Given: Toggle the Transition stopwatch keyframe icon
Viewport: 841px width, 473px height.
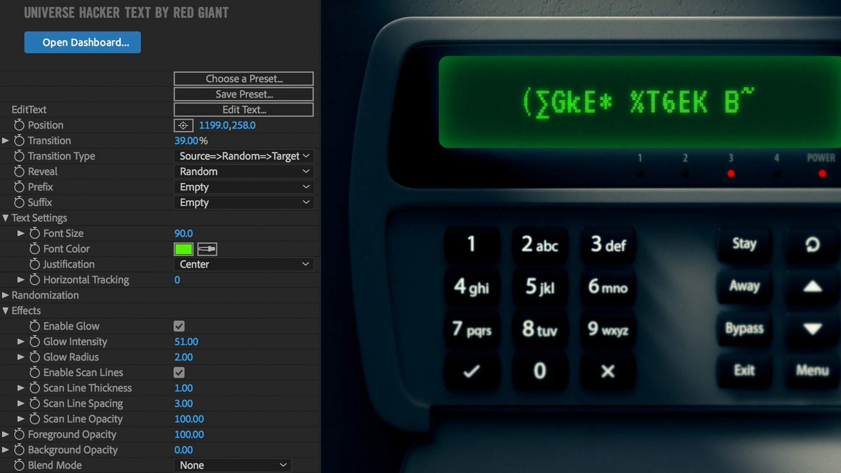Looking at the screenshot, I should [19, 141].
